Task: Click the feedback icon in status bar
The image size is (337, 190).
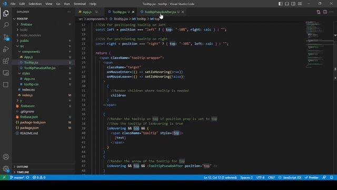Action: point(324,177)
